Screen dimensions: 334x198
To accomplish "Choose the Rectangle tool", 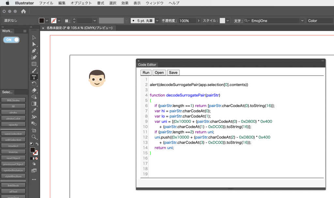I will [x=34, y=64].
